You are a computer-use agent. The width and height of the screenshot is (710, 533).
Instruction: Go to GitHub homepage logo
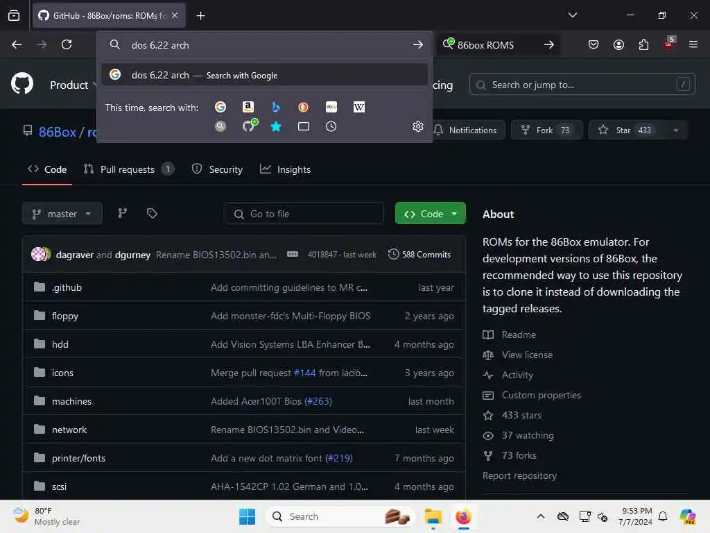click(x=22, y=84)
